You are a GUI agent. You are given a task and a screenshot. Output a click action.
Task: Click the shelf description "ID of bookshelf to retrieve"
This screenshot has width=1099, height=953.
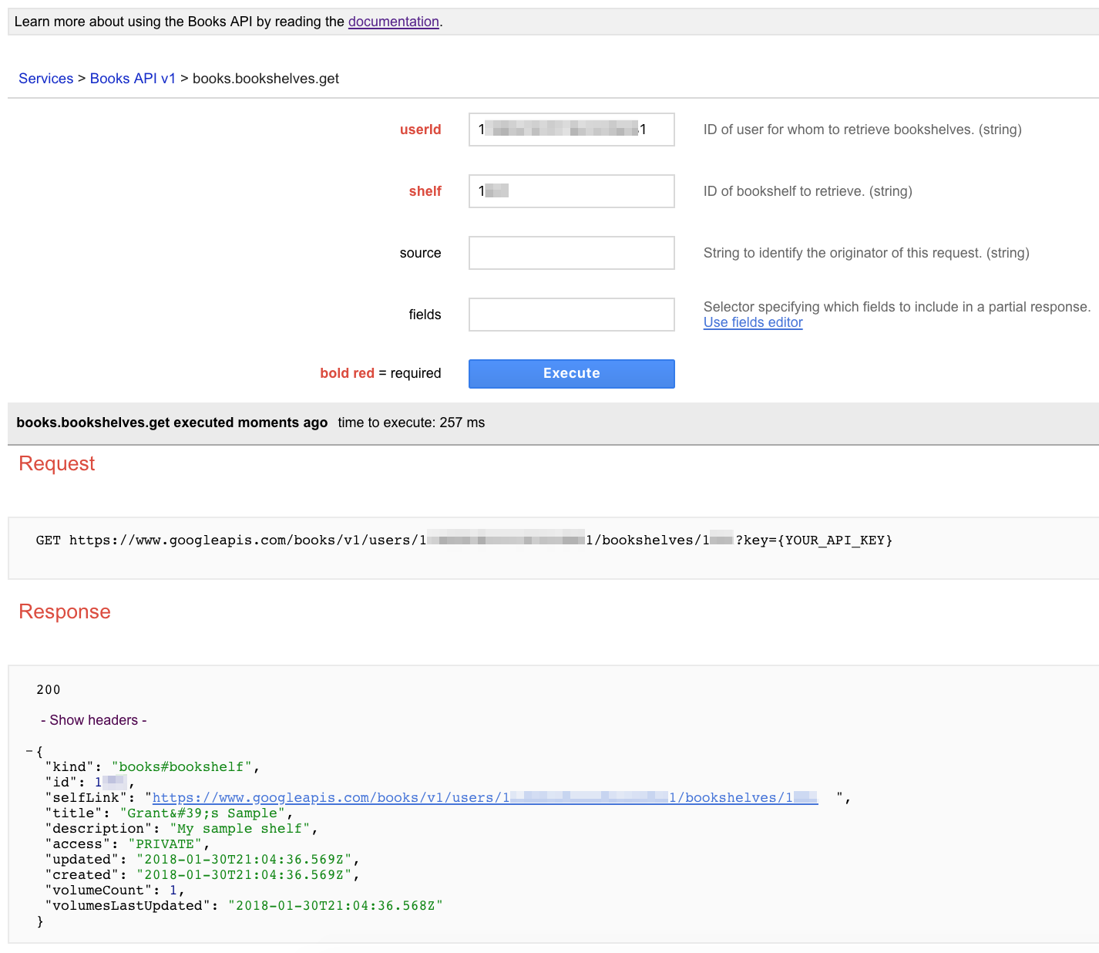coord(808,191)
